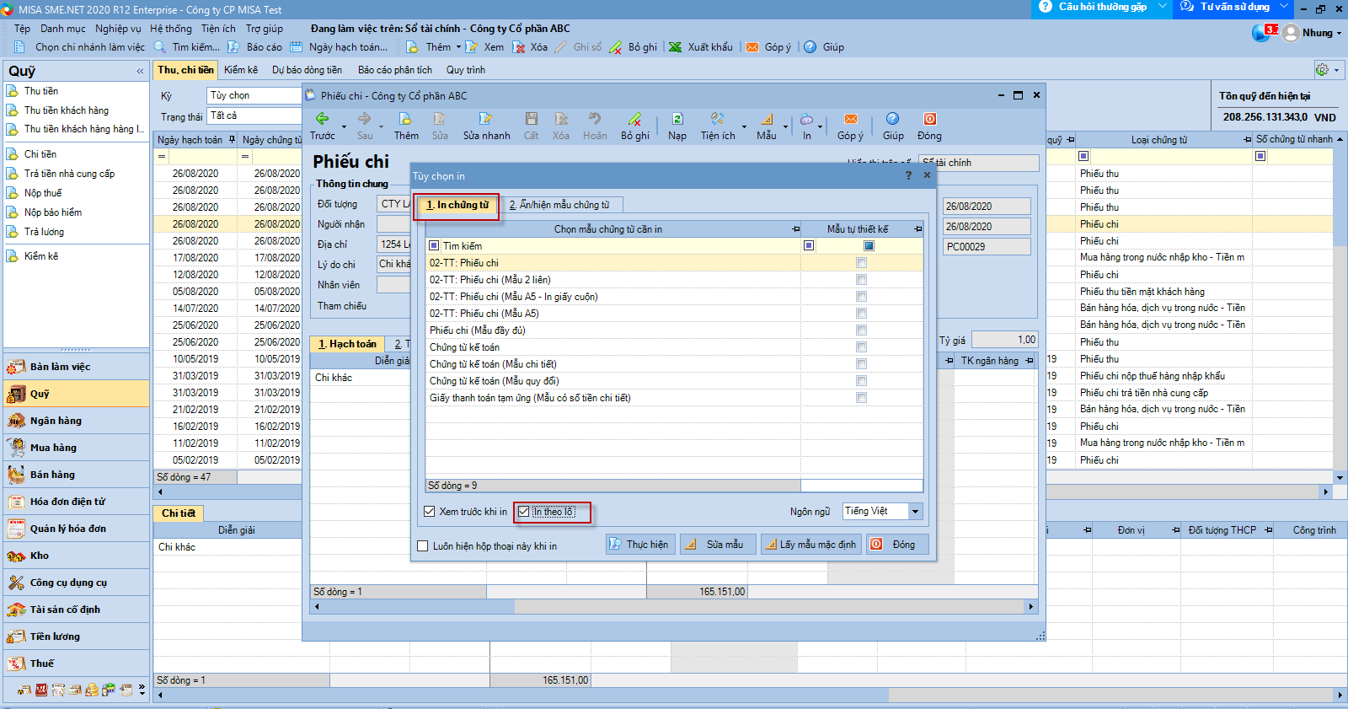Open the Thuế module
The height and width of the screenshot is (709, 1348).
click(x=77, y=663)
